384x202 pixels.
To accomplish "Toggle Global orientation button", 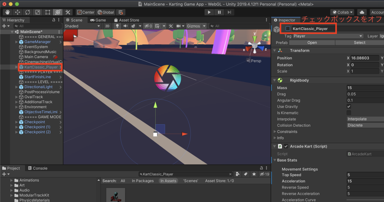I will 106,12.
